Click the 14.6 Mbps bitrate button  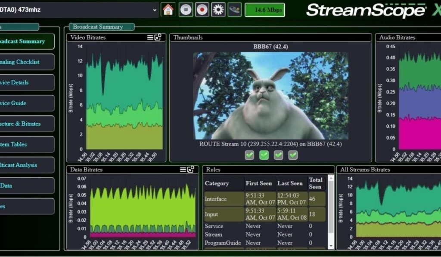click(264, 9)
